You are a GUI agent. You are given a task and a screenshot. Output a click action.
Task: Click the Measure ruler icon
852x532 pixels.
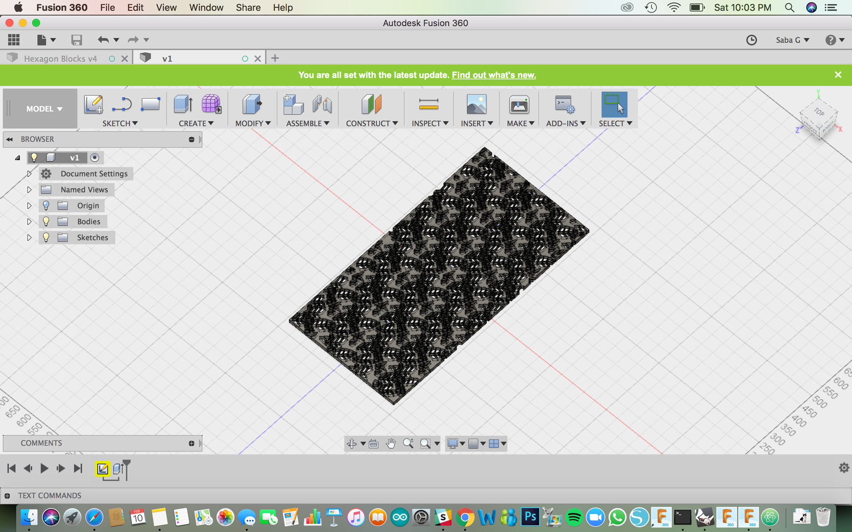pos(428,104)
